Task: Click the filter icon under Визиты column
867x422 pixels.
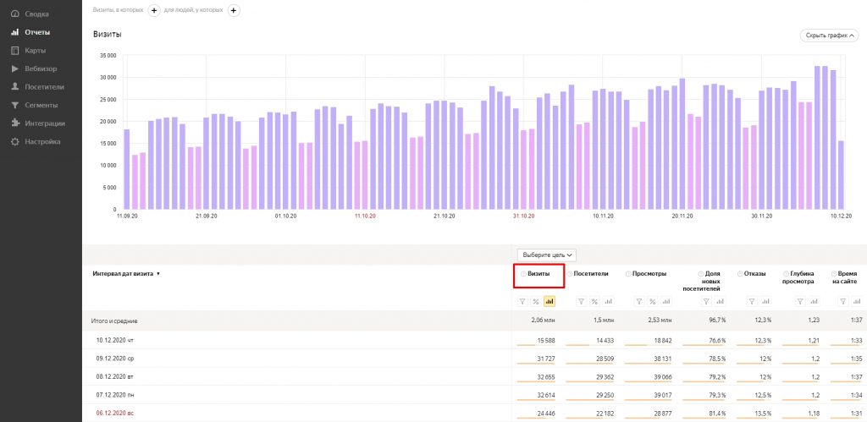Action: [x=522, y=301]
